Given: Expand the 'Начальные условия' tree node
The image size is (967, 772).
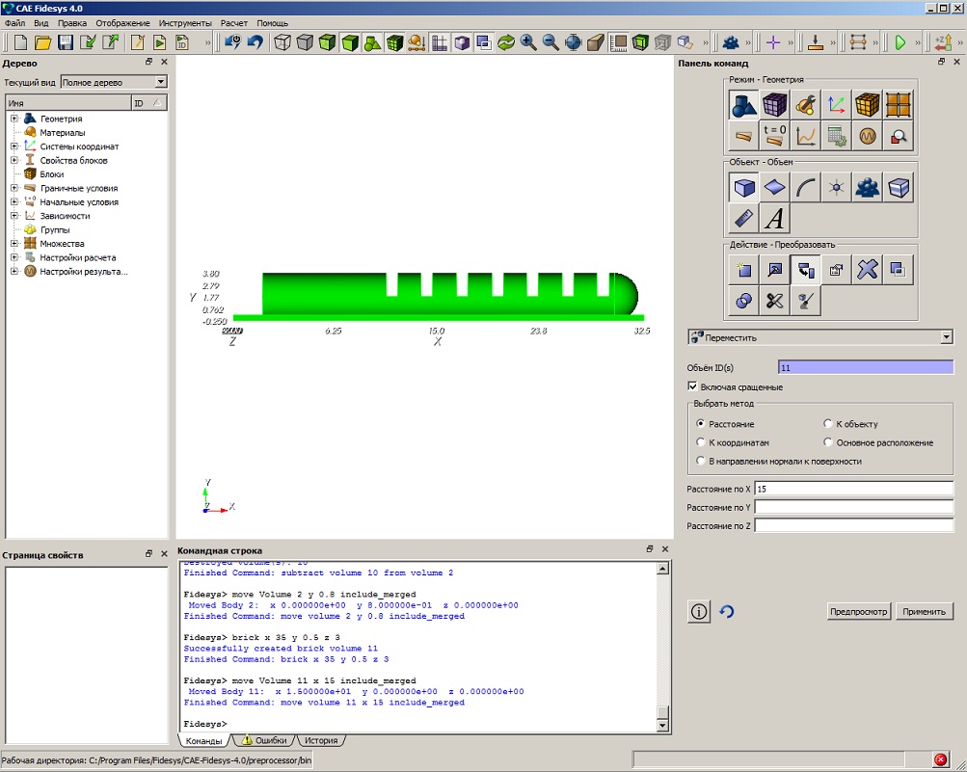Looking at the screenshot, I should [x=14, y=201].
